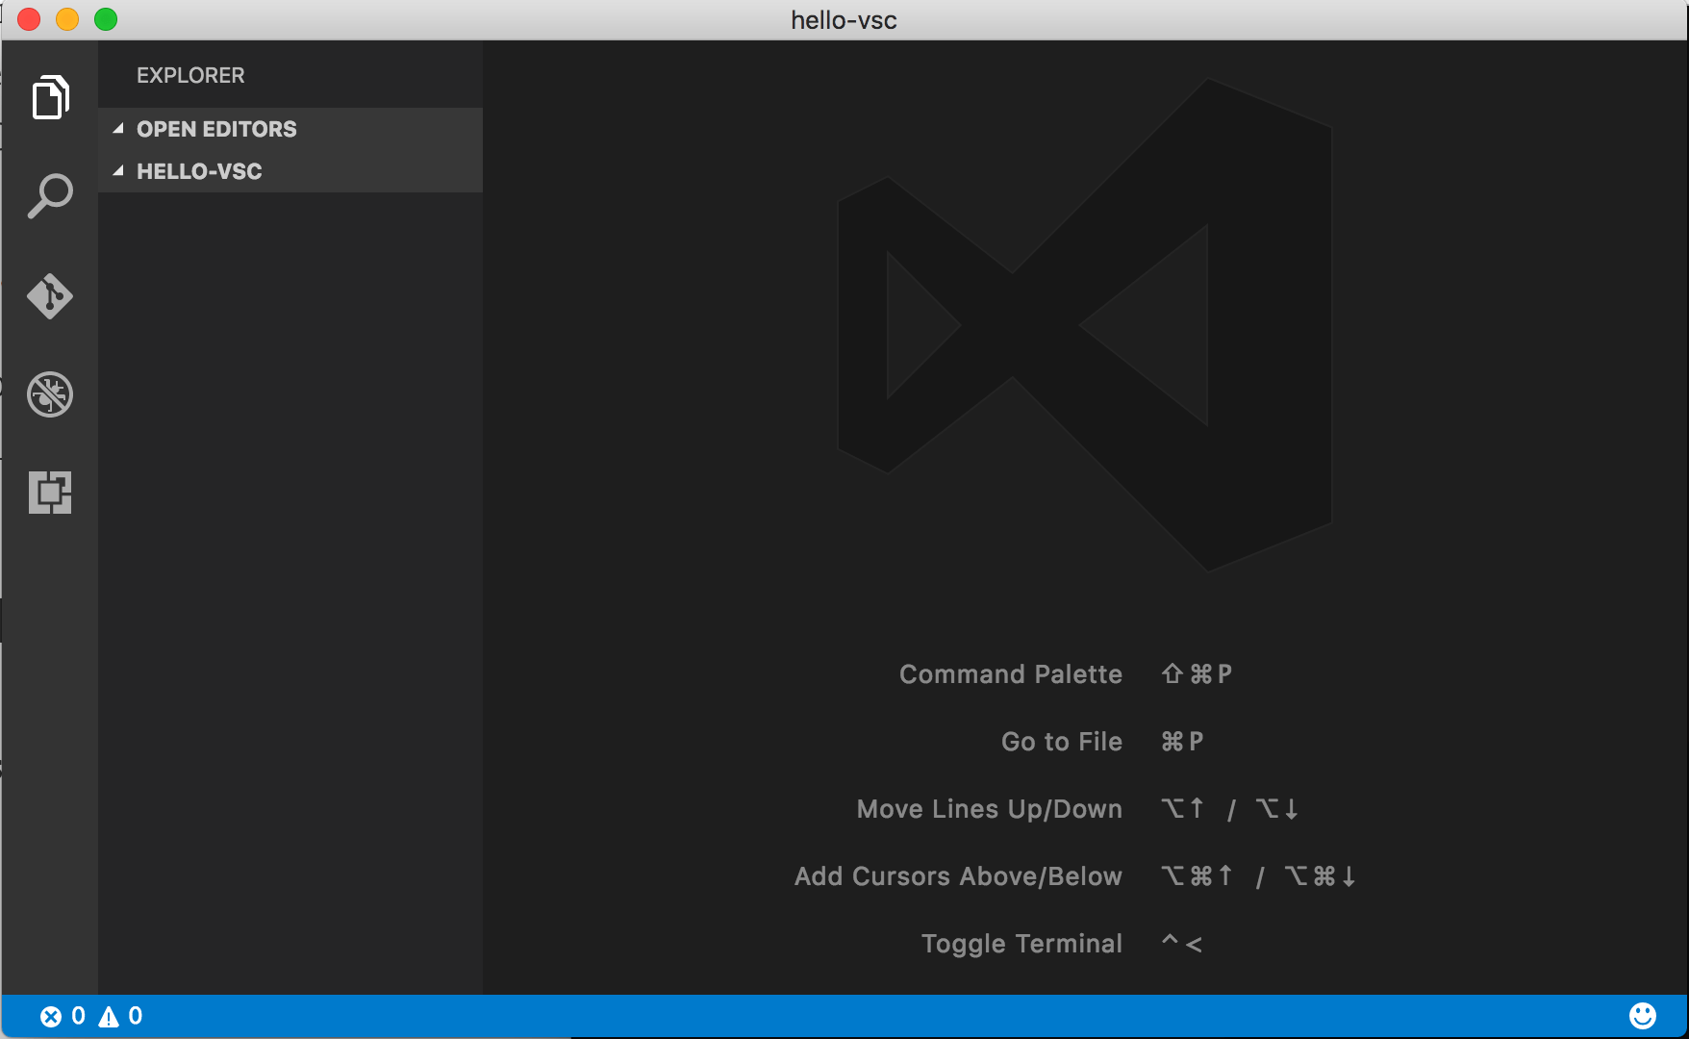Image resolution: width=1689 pixels, height=1039 pixels.
Task: Open the Search panel
Action: point(51,195)
